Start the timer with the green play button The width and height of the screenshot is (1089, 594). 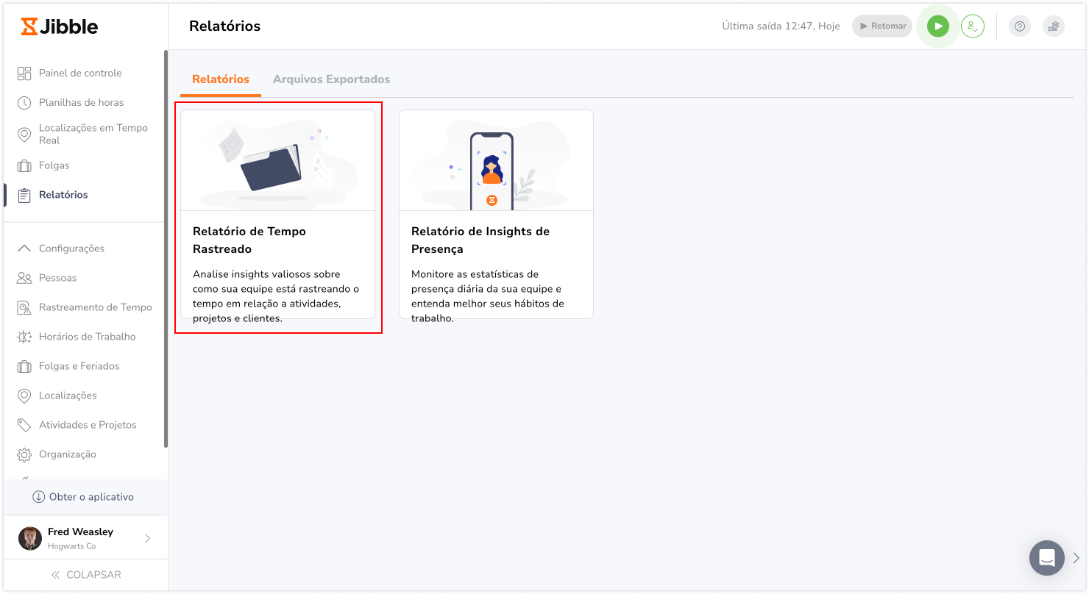pyautogui.click(x=937, y=26)
